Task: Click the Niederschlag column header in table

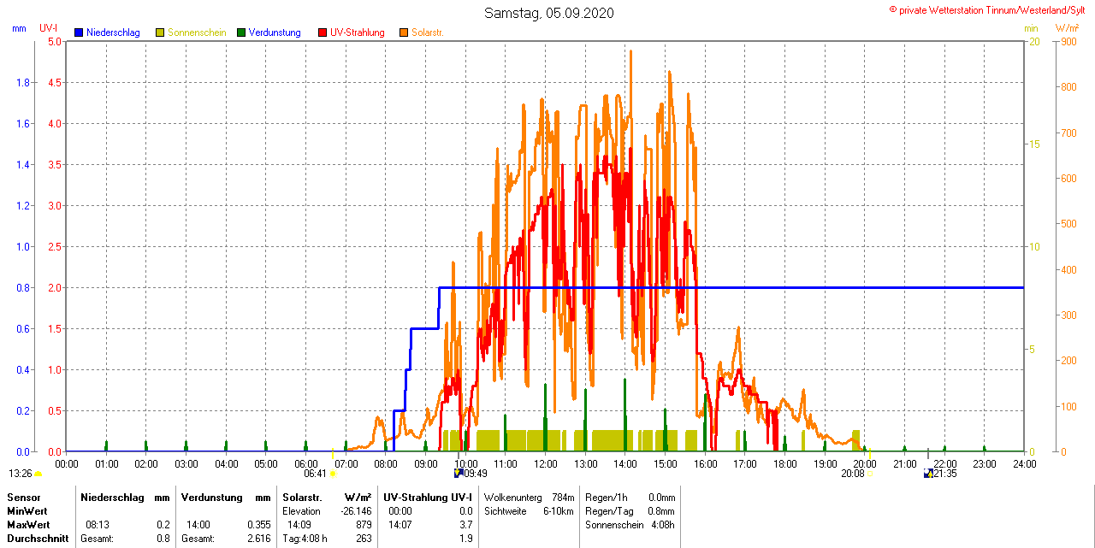Action: tap(112, 497)
